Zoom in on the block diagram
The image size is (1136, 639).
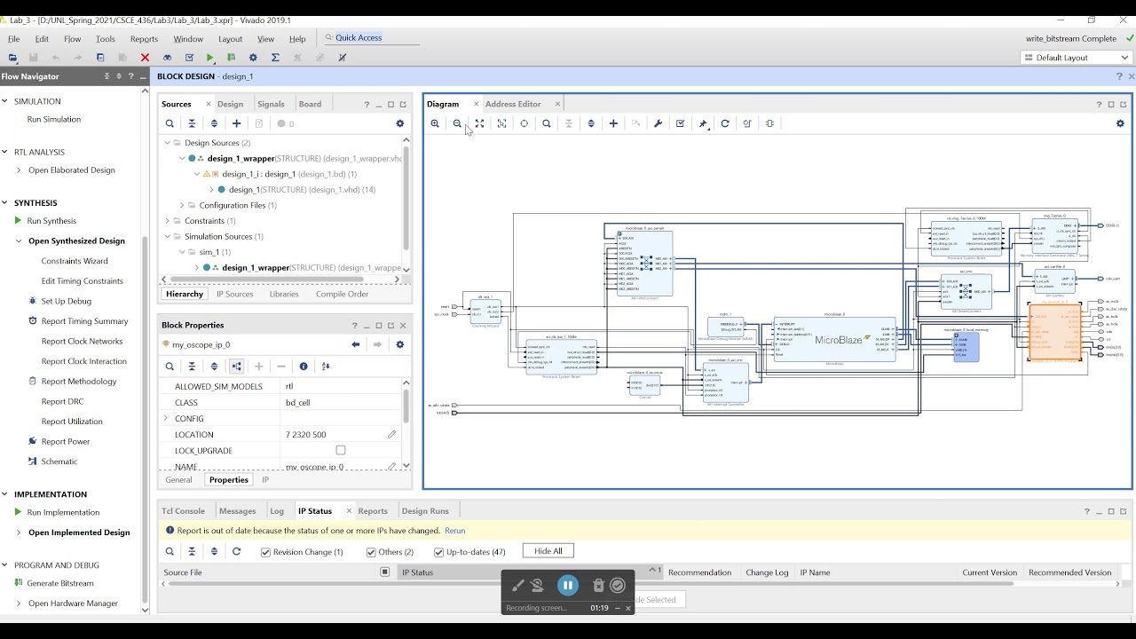435,123
